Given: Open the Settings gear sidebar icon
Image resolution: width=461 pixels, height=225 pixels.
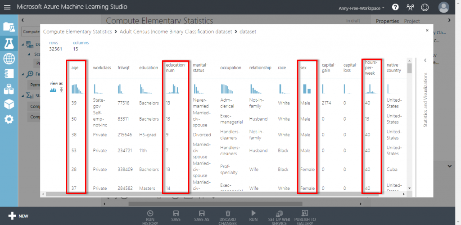Looking at the screenshot, I should (9, 119).
